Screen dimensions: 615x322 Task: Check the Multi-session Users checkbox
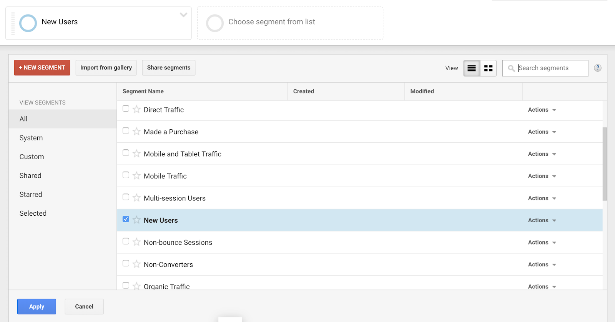click(x=126, y=197)
